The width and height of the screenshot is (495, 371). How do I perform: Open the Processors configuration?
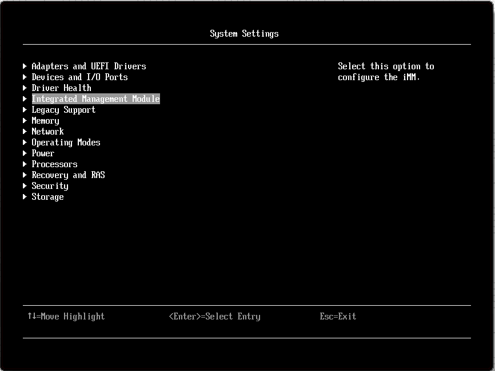pyautogui.click(x=54, y=164)
